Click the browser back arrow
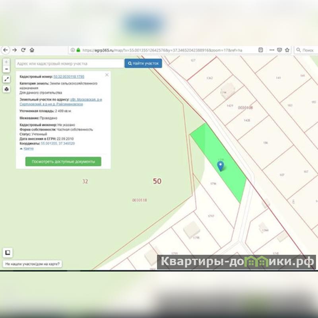This screenshot has height=318, width=318. [5, 50]
